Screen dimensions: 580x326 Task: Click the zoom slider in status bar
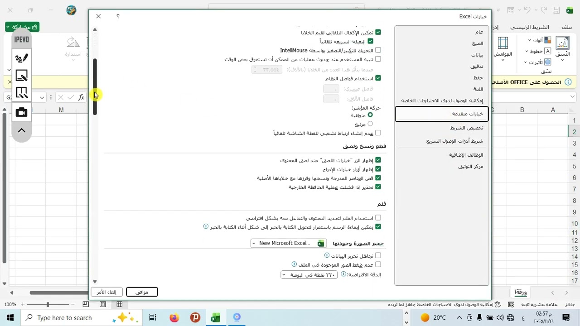pos(47,304)
